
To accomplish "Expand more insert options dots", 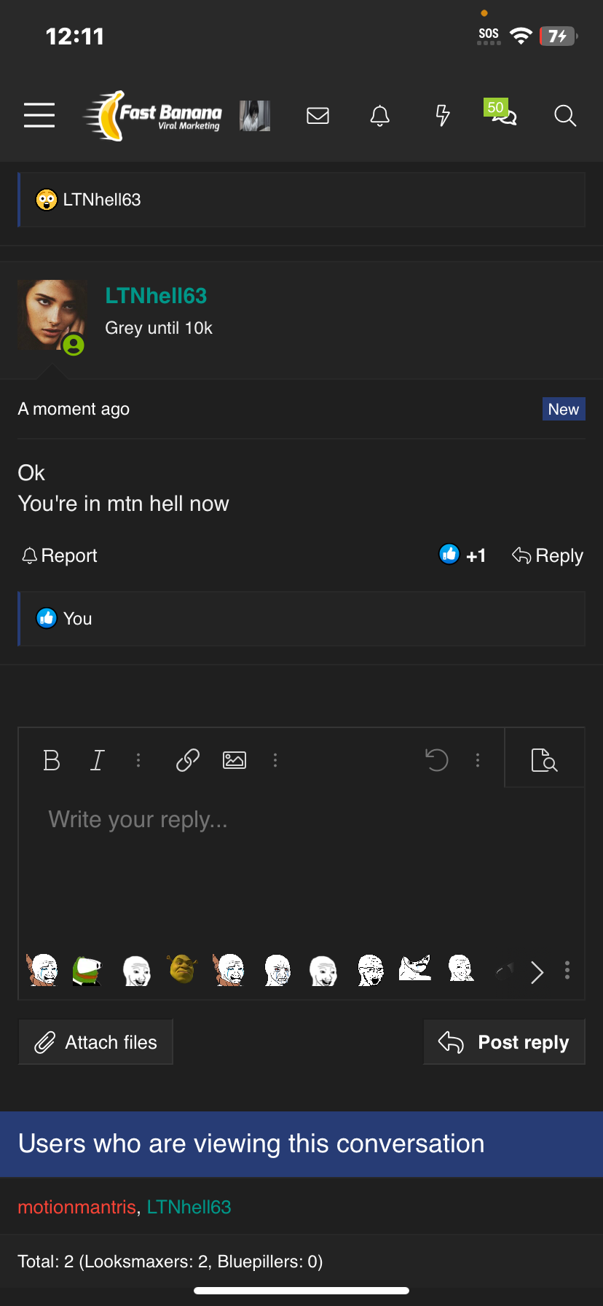I will pyautogui.click(x=275, y=760).
